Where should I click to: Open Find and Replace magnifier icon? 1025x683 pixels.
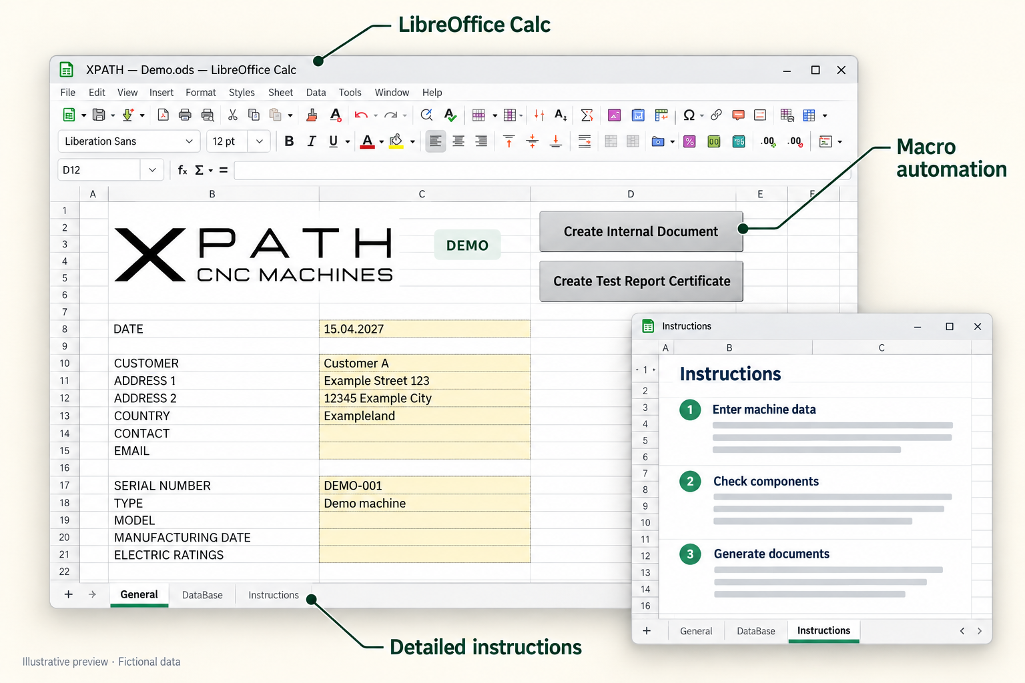pos(426,115)
